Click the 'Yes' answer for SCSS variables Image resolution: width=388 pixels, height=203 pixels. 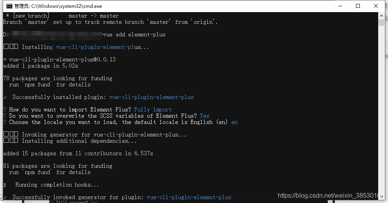click(204, 116)
